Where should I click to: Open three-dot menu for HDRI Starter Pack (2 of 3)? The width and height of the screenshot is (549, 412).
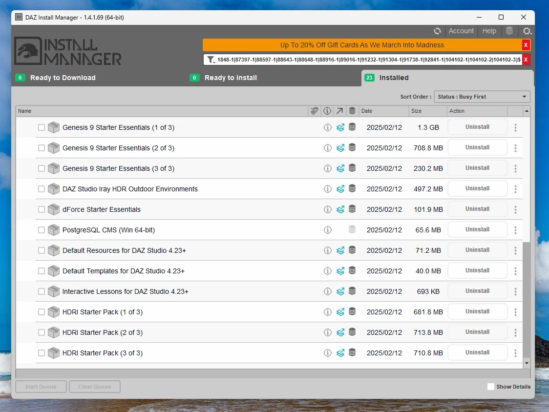coord(515,332)
